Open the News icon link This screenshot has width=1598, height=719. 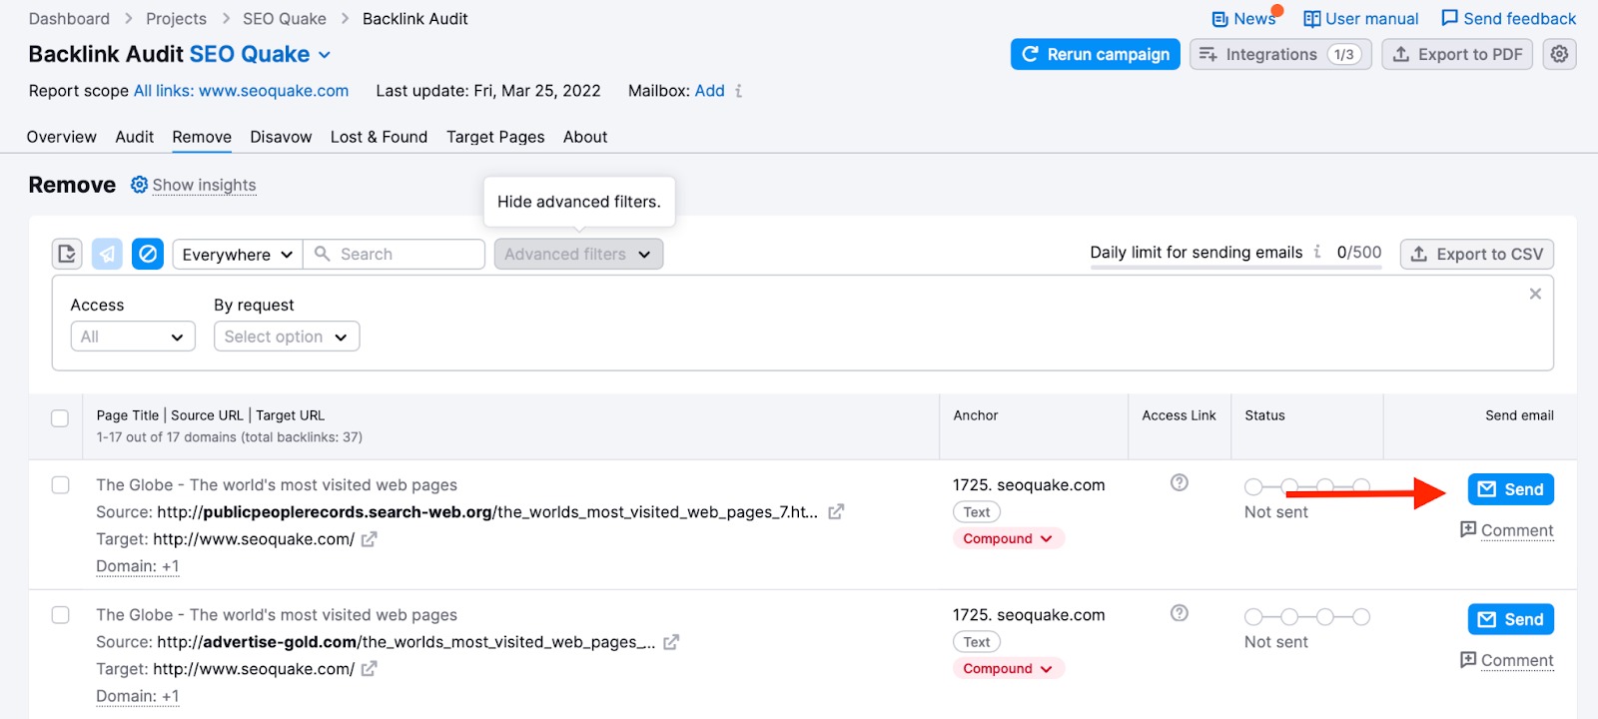[x=1219, y=19]
